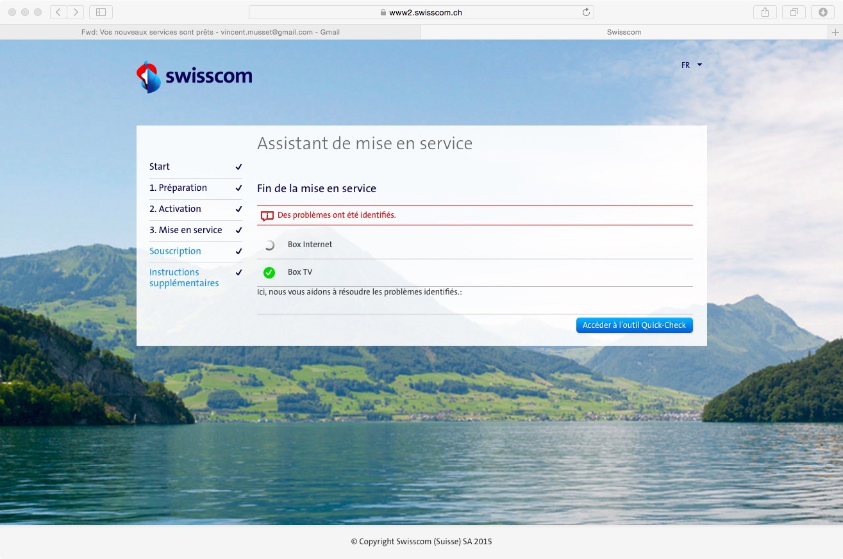Open Instructions supplémentaires link
Viewport: 843px width, 559px height.
(x=184, y=278)
